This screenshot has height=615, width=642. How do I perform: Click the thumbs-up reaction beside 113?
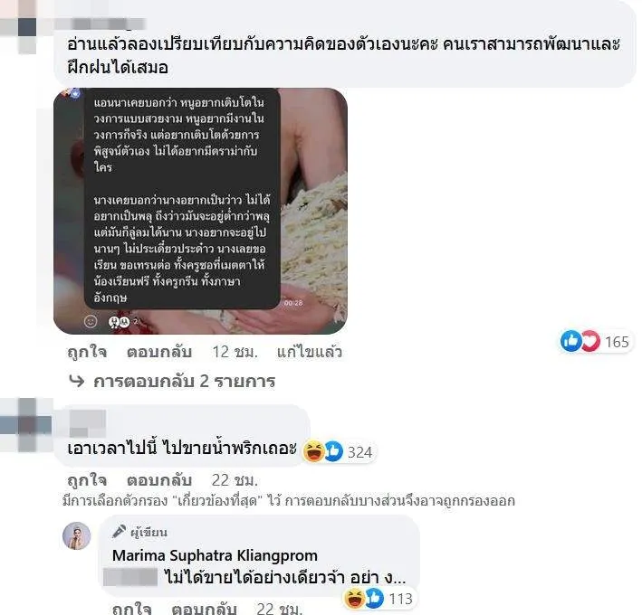pos(374,599)
